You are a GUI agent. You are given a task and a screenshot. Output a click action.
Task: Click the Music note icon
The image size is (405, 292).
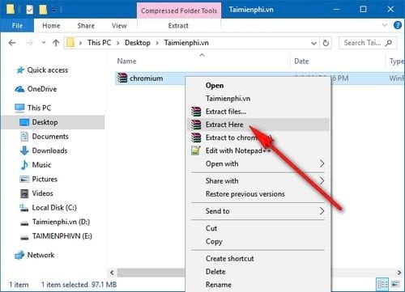point(24,165)
